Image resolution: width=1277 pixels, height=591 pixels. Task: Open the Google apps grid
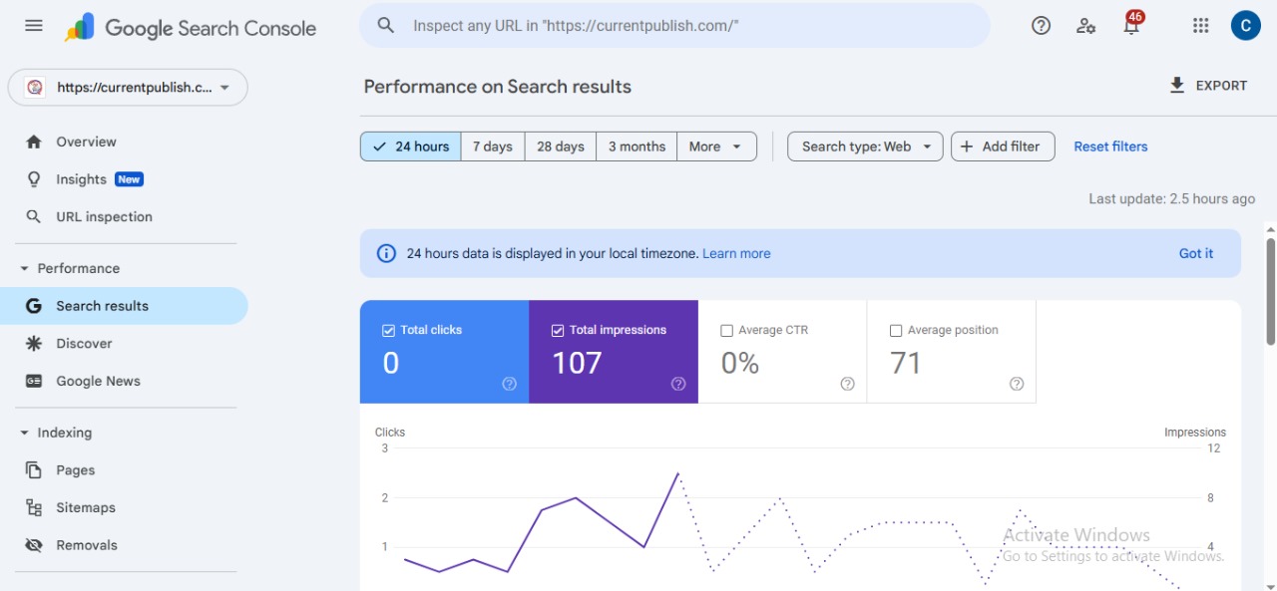(1201, 26)
